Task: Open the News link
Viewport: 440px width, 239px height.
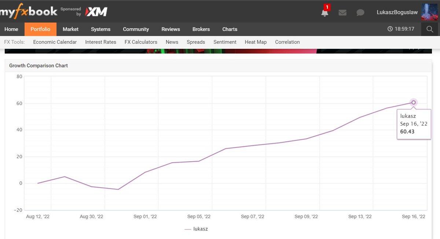Action: 172,42
